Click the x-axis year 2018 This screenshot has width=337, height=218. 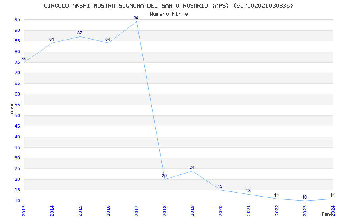[165, 210]
